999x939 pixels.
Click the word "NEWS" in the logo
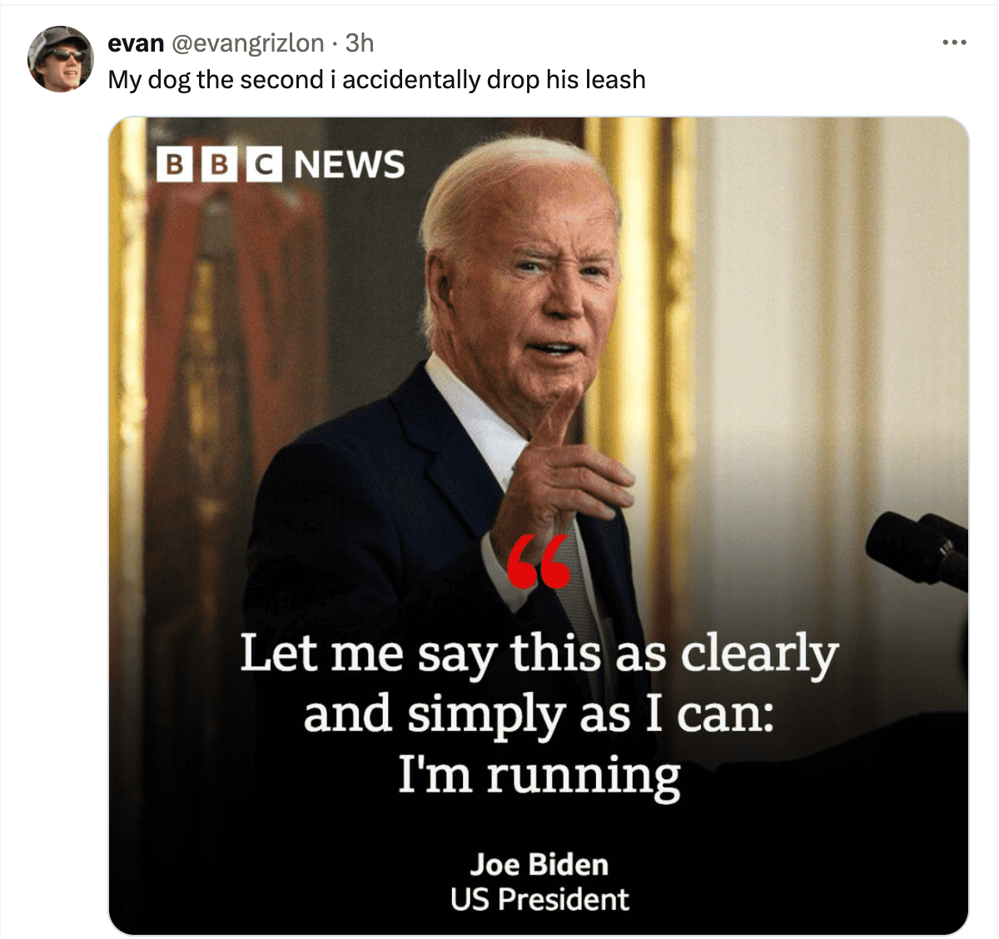point(350,165)
